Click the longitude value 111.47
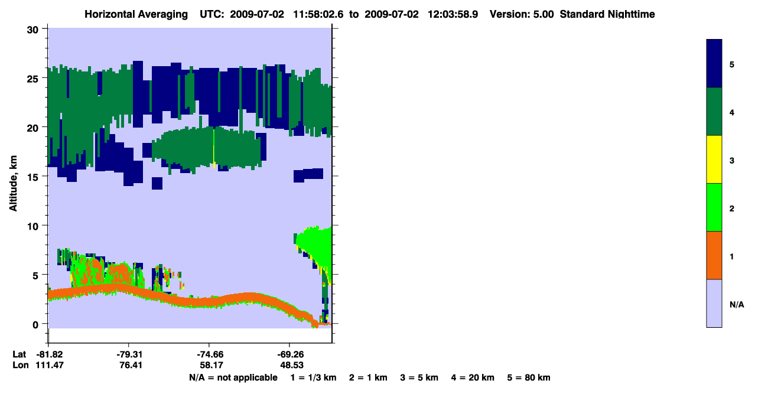The width and height of the screenshot is (768, 394). [x=50, y=365]
